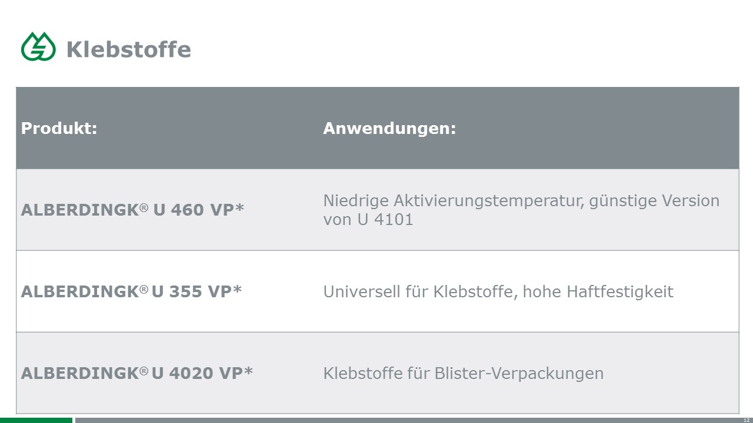Click the green Alberdingk droplet logo
Screen dimensions: 753x423
point(39,46)
